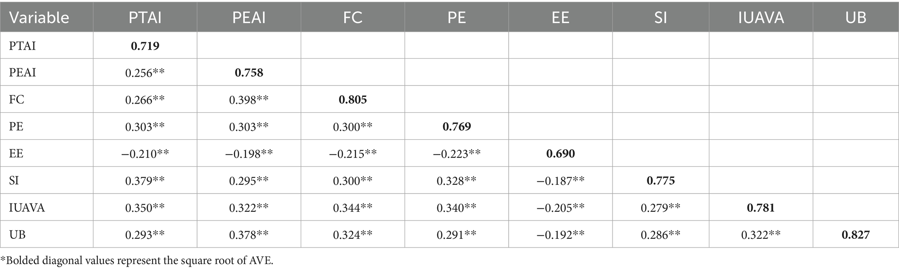Select the value 0.286** in UB row

(x=660, y=235)
